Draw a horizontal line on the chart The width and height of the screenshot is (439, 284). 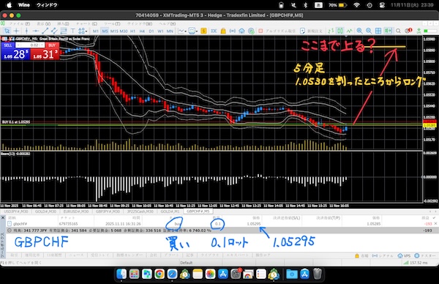[36, 31]
